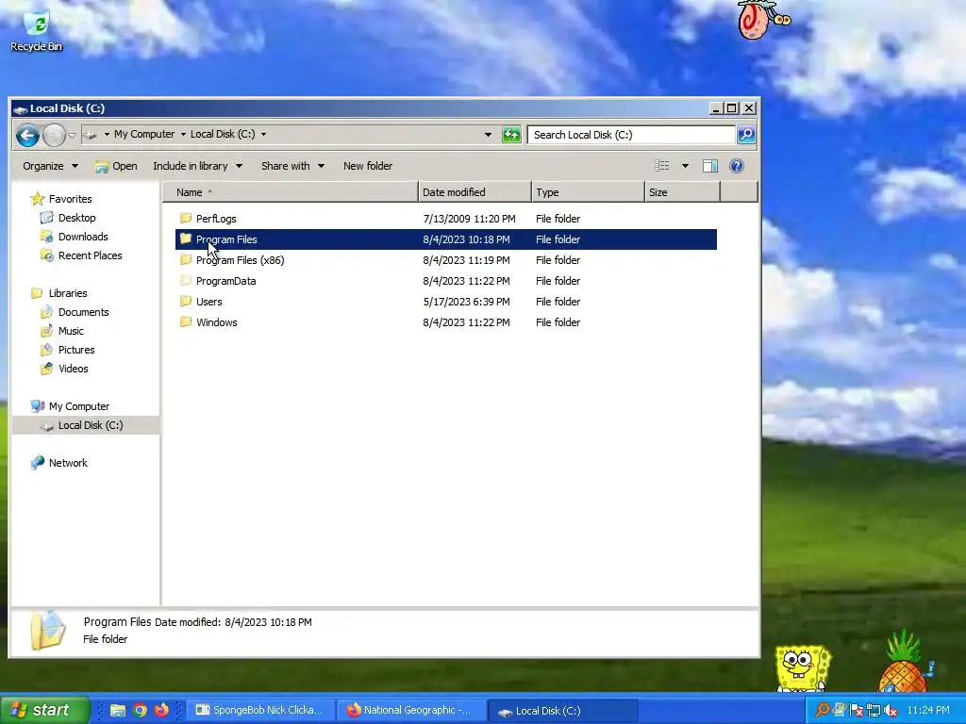Switch to National Geographic taskbar window
Viewport: 966px width, 724px height.
click(411, 711)
